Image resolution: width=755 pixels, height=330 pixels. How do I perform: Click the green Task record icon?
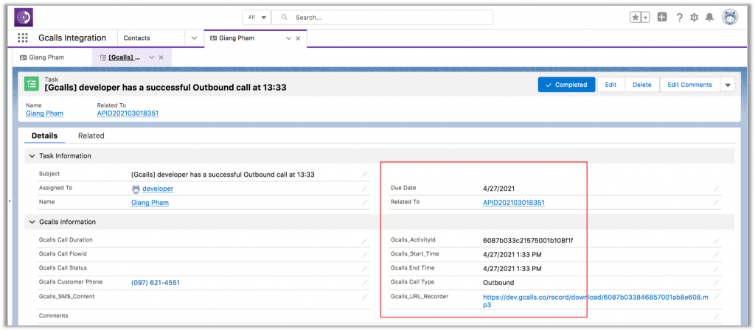[x=32, y=84]
